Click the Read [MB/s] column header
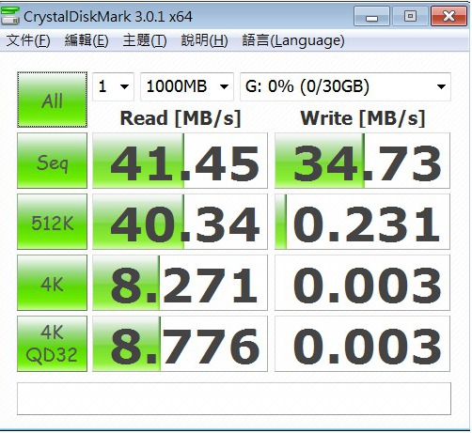This screenshot has height=433, width=472. coord(181,118)
